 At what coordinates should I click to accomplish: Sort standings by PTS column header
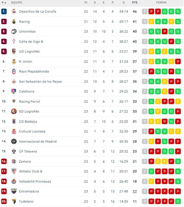135,3
